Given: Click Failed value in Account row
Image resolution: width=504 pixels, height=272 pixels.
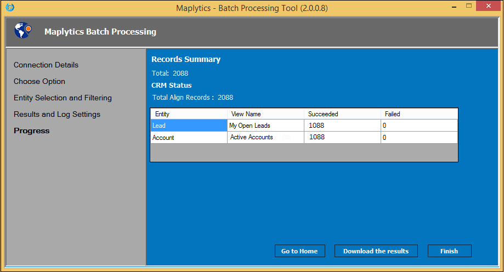Looking at the screenshot, I should (x=419, y=138).
